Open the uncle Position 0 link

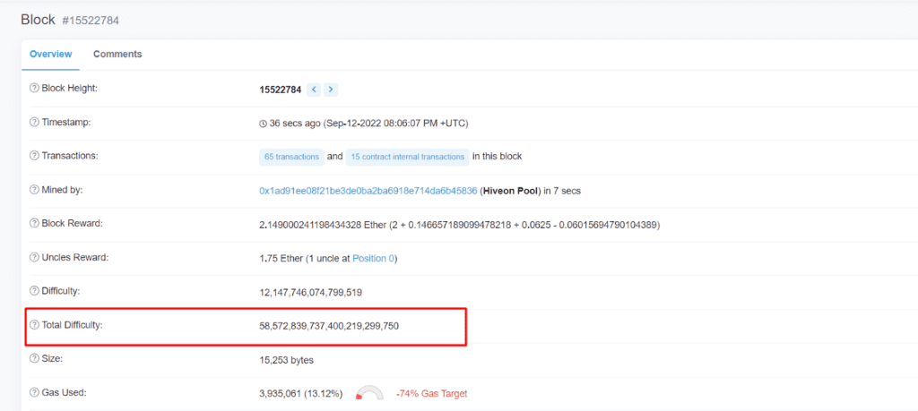(374, 259)
